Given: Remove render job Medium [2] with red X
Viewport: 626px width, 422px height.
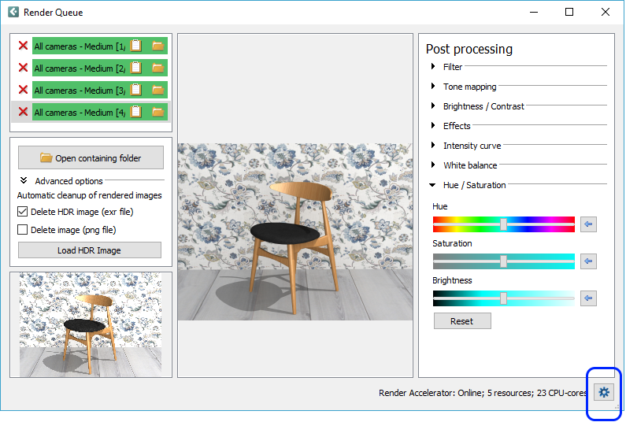Looking at the screenshot, I should click(23, 68).
